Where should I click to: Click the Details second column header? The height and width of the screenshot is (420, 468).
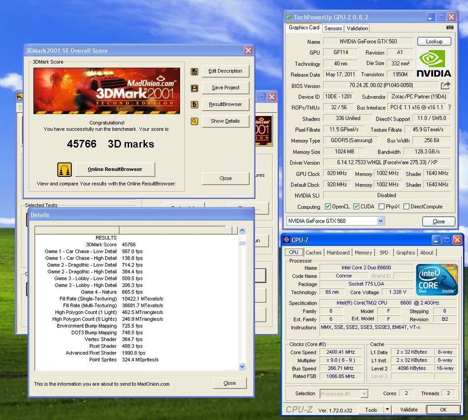point(175,230)
